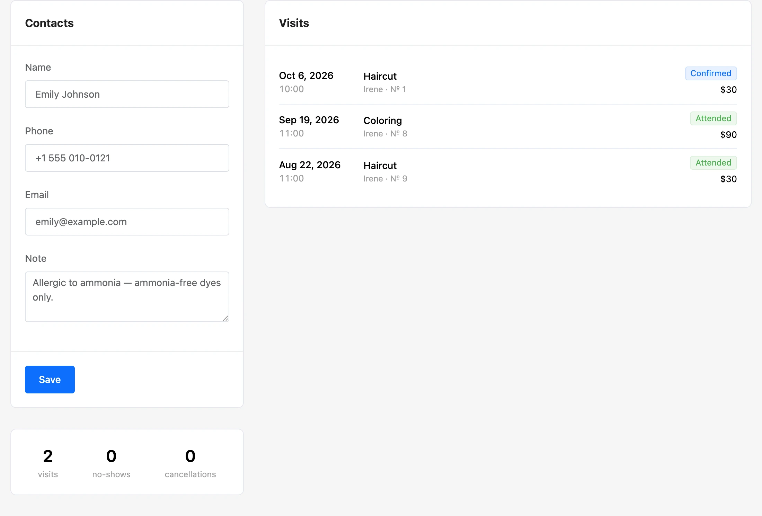Viewport: 762px width, 516px height.
Task: Grab the Note textarea resize handle
Action: point(225,318)
